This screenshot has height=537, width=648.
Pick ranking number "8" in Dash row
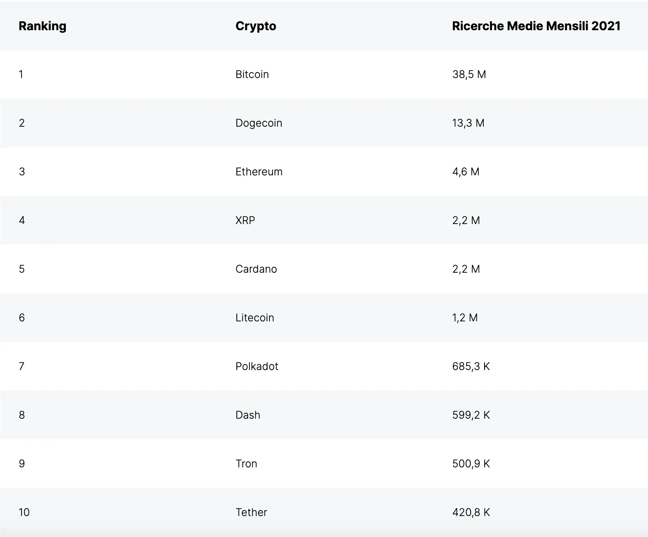point(22,415)
